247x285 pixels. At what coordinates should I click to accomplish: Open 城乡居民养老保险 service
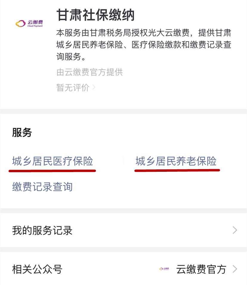tap(176, 161)
